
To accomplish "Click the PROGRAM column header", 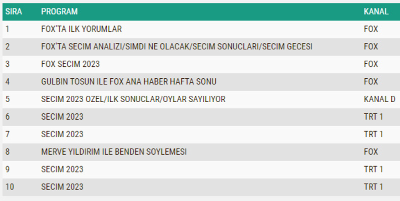I will click(59, 11).
